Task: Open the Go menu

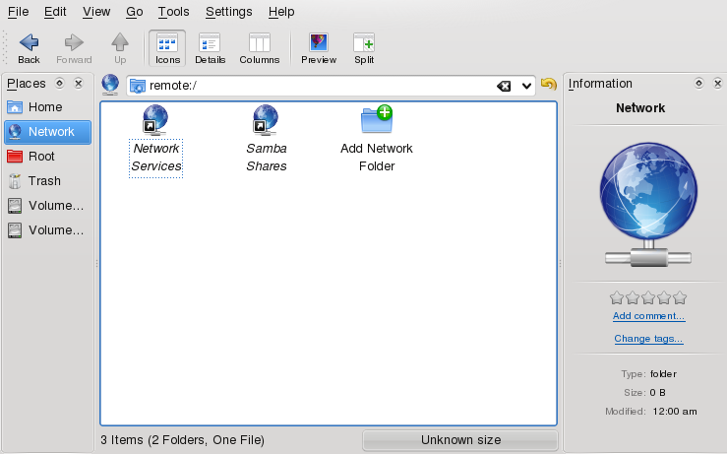Action: (135, 12)
